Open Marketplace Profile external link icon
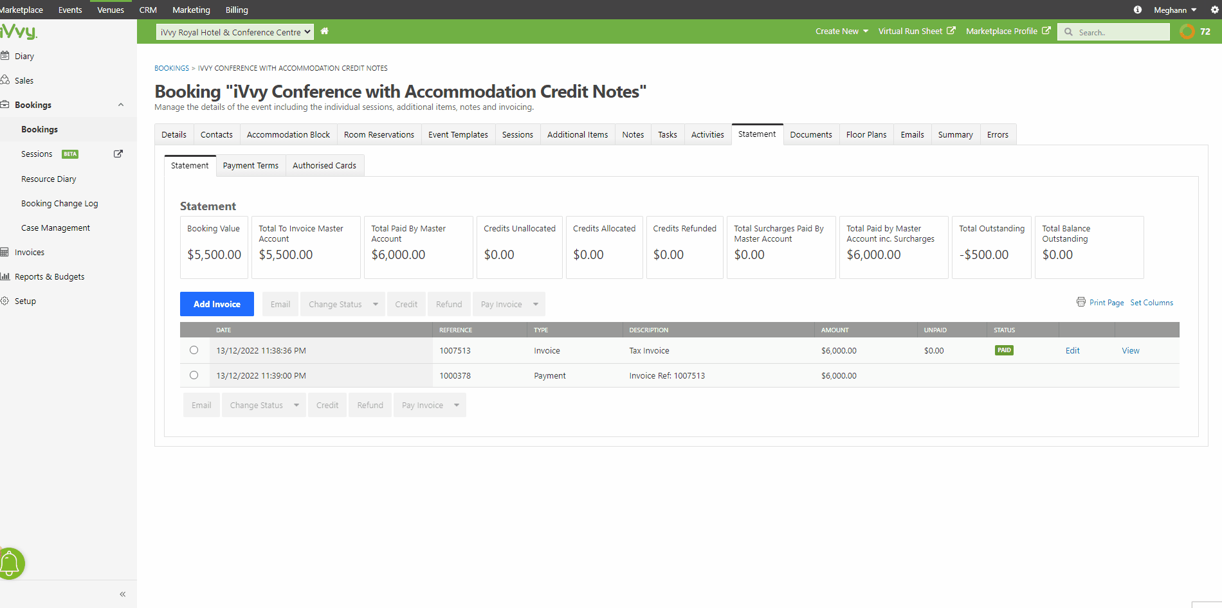This screenshot has height=608, width=1222. tap(1046, 30)
